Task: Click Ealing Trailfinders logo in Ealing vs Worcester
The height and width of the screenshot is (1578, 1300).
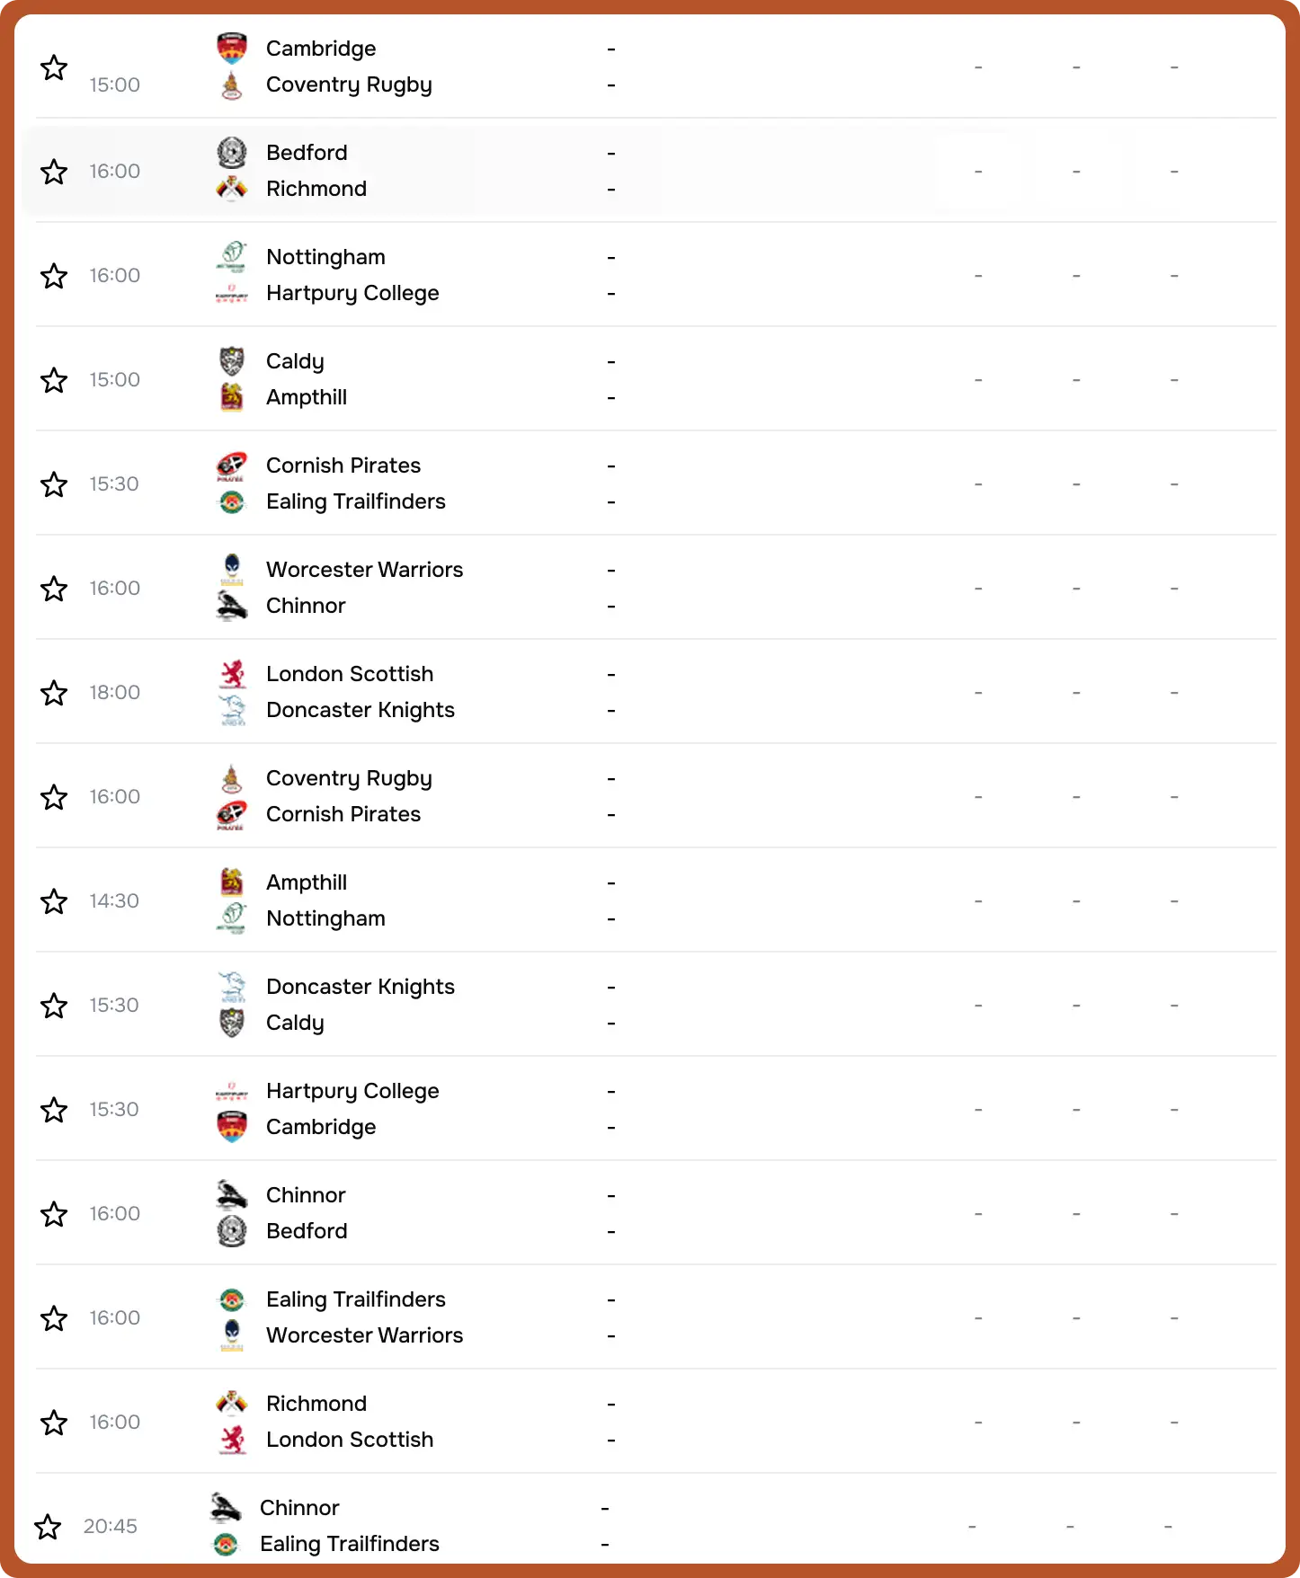Action: [x=232, y=1299]
